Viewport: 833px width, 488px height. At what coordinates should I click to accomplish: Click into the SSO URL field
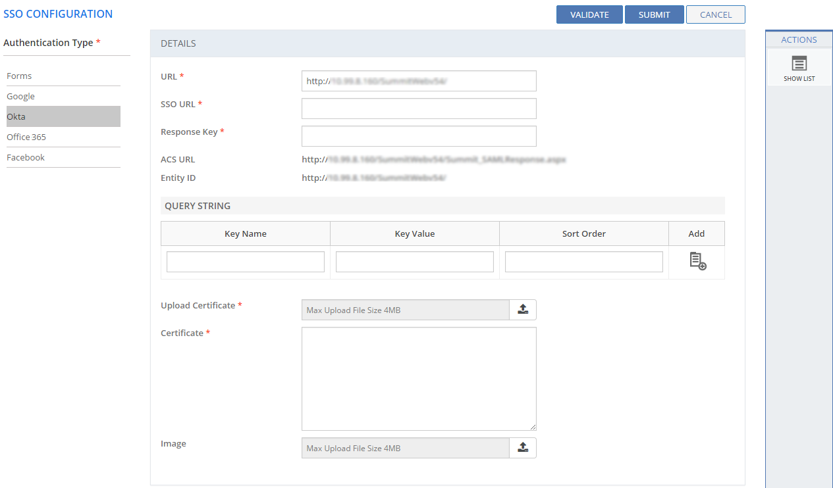(419, 109)
